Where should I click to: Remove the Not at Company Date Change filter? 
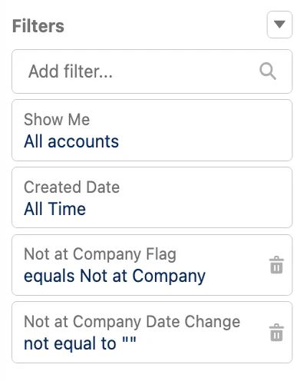coord(276,333)
